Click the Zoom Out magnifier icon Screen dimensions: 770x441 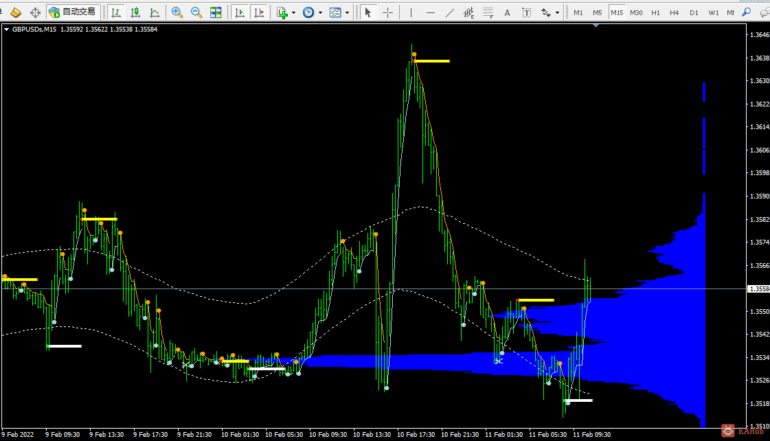(196, 12)
